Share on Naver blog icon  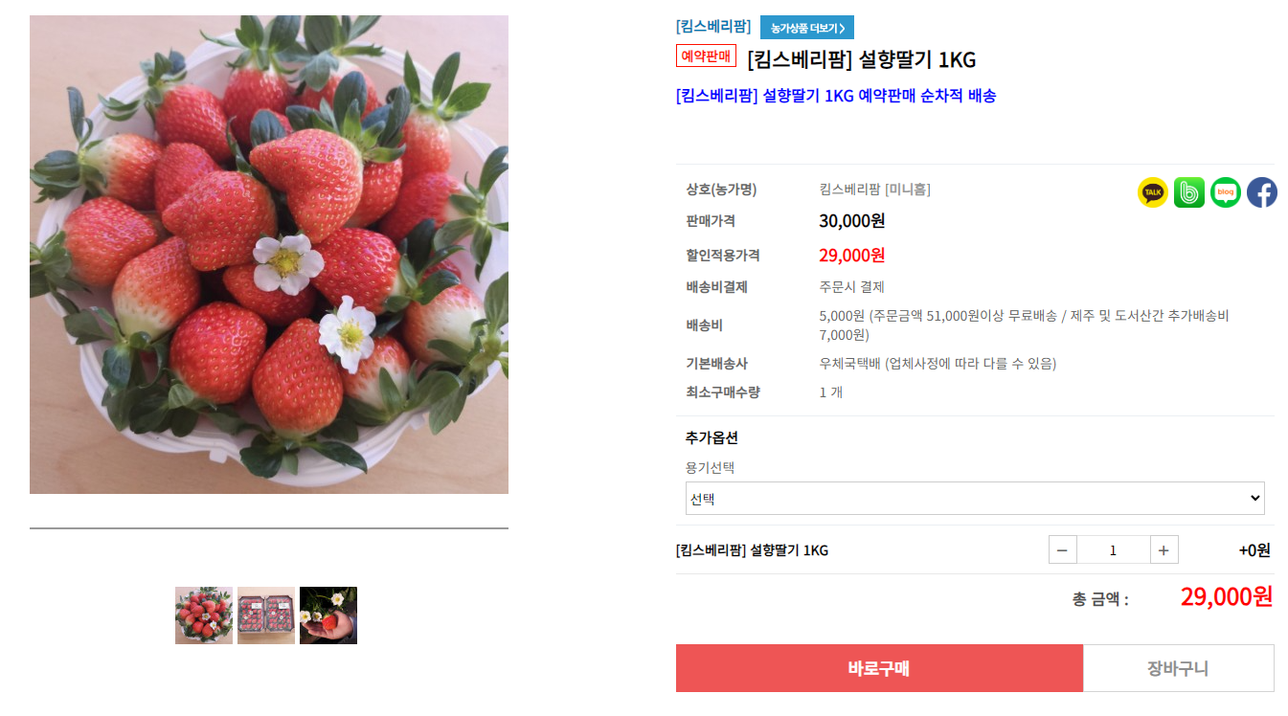point(1226,192)
